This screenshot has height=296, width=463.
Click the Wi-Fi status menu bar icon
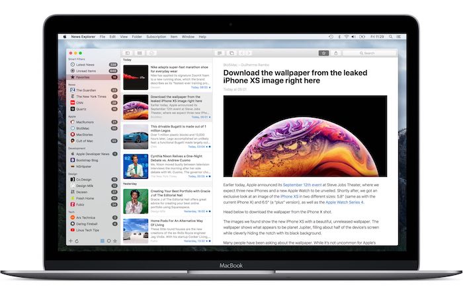click(347, 37)
